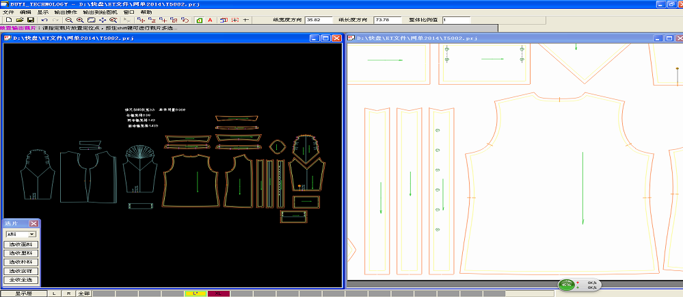Click the 全取全选 button

[21, 281]
